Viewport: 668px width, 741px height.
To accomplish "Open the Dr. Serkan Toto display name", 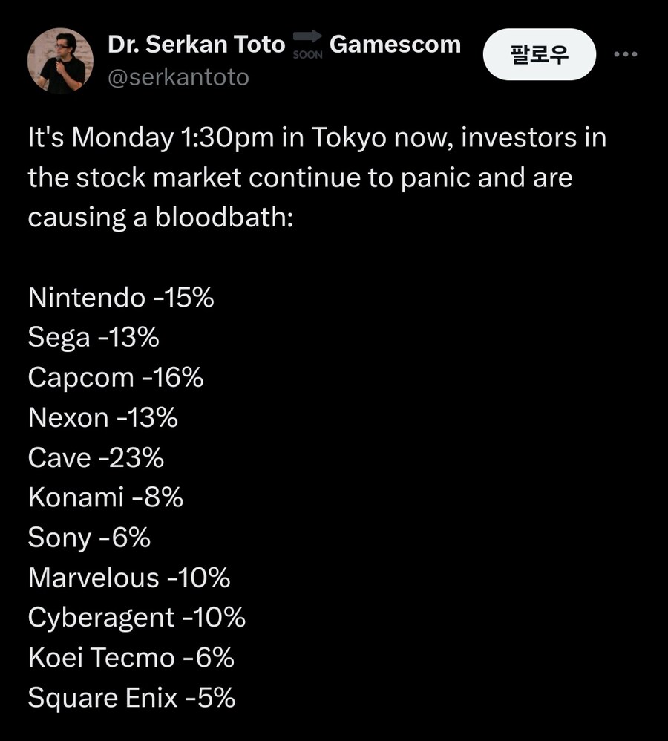I will point(196,45).
